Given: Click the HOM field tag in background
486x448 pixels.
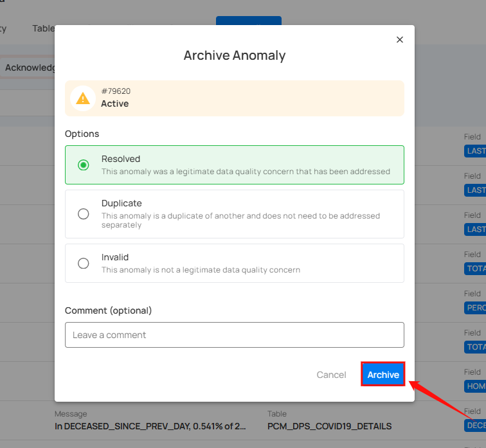Looking at the screenshot, I should point(475,386).
